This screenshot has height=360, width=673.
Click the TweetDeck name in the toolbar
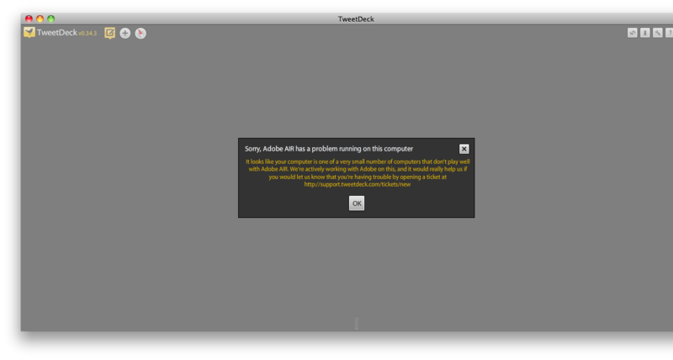(57, 33)
